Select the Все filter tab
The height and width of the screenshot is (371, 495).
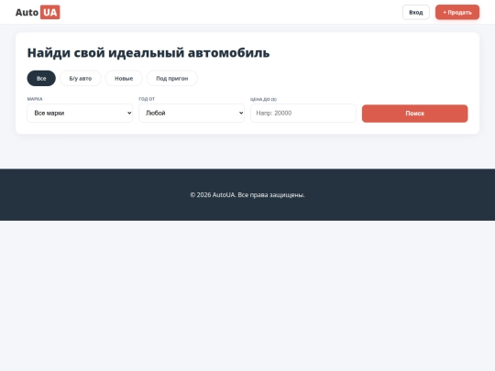[x=41, y=78]
